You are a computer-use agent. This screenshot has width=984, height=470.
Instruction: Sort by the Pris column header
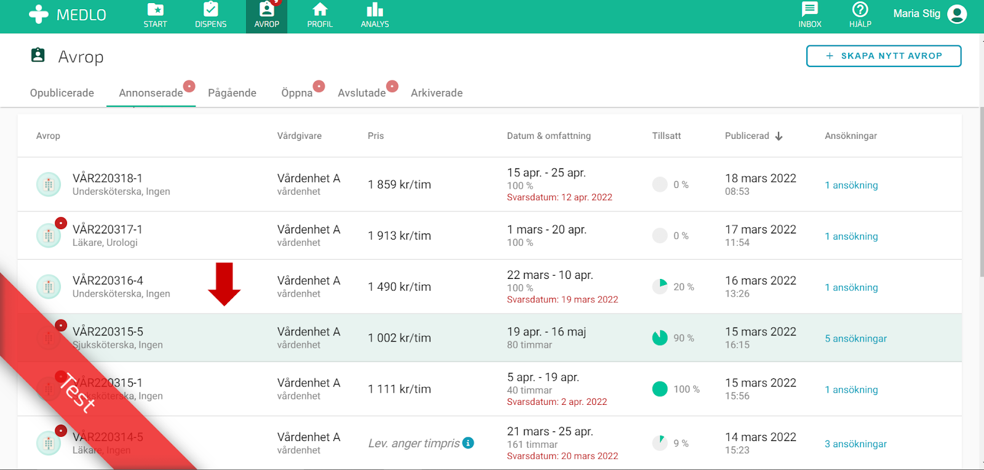pyautogui.click(x=376, y=136)
